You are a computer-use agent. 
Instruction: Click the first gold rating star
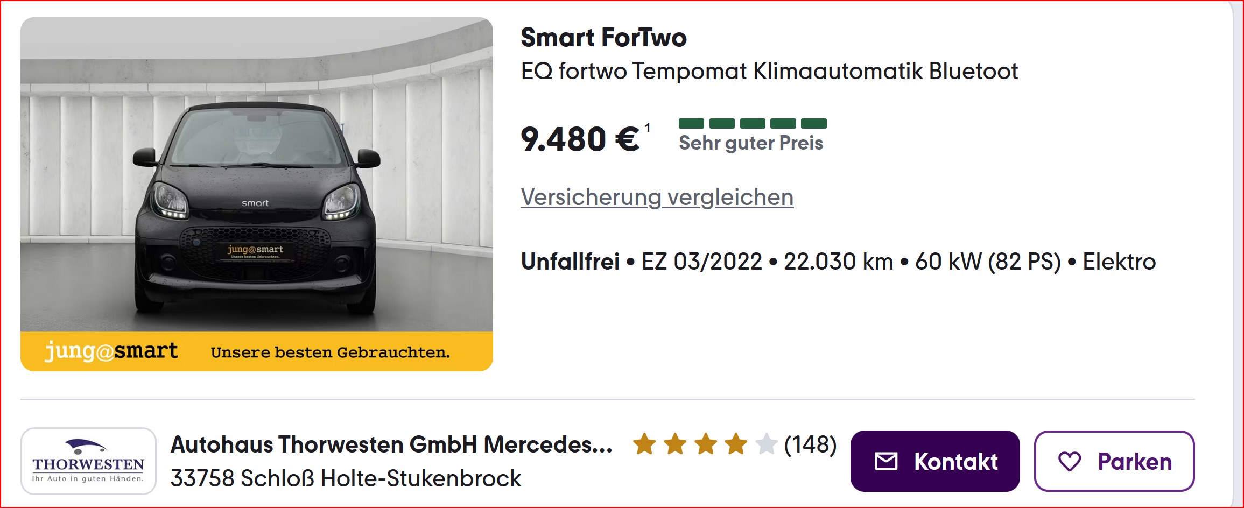(x=644, y=445)
